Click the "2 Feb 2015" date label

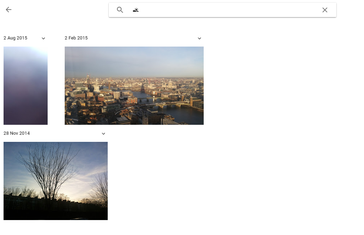(76, 38)
